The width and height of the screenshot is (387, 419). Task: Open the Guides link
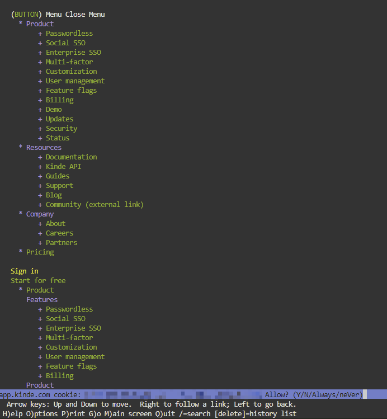click(x=58, y=176)
